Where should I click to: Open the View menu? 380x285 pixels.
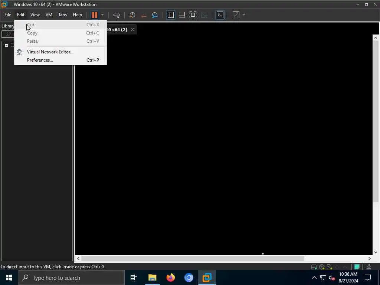35,15
